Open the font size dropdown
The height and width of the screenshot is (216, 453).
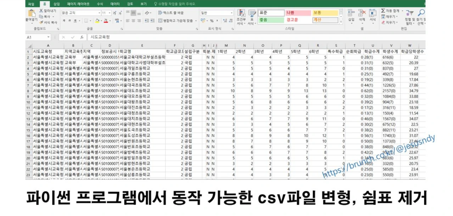coord(109,13)
